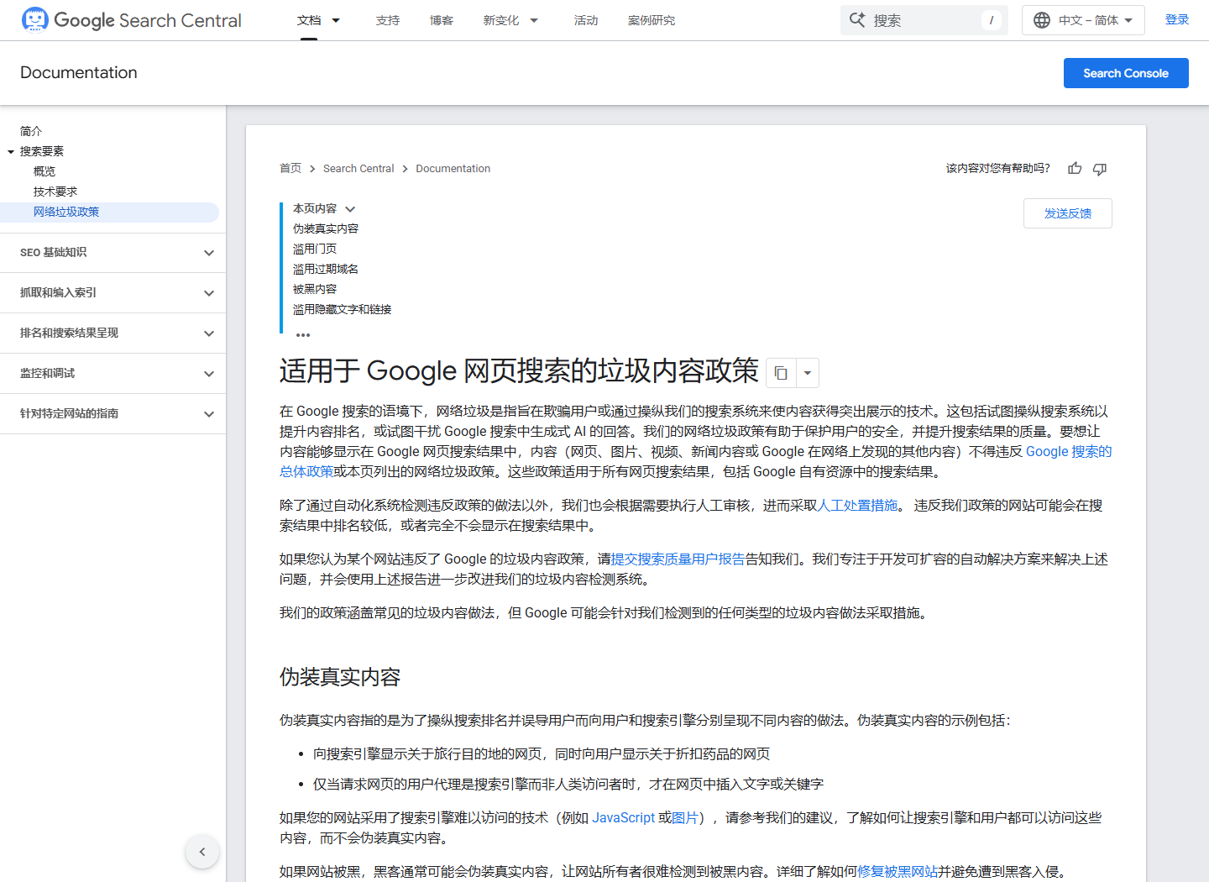1209x882 pixels.
Task: Click the globe language icon
Action: [x=1042, y=20]
